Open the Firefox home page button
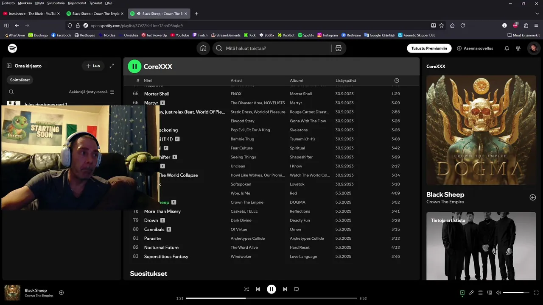 (x=452, y=25)
